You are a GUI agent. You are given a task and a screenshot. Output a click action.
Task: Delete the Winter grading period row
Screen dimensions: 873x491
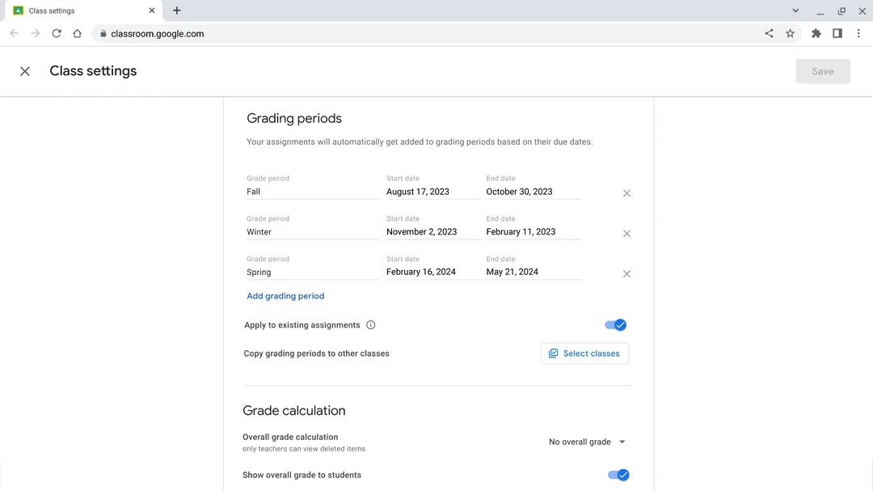(x=626, y=234)
